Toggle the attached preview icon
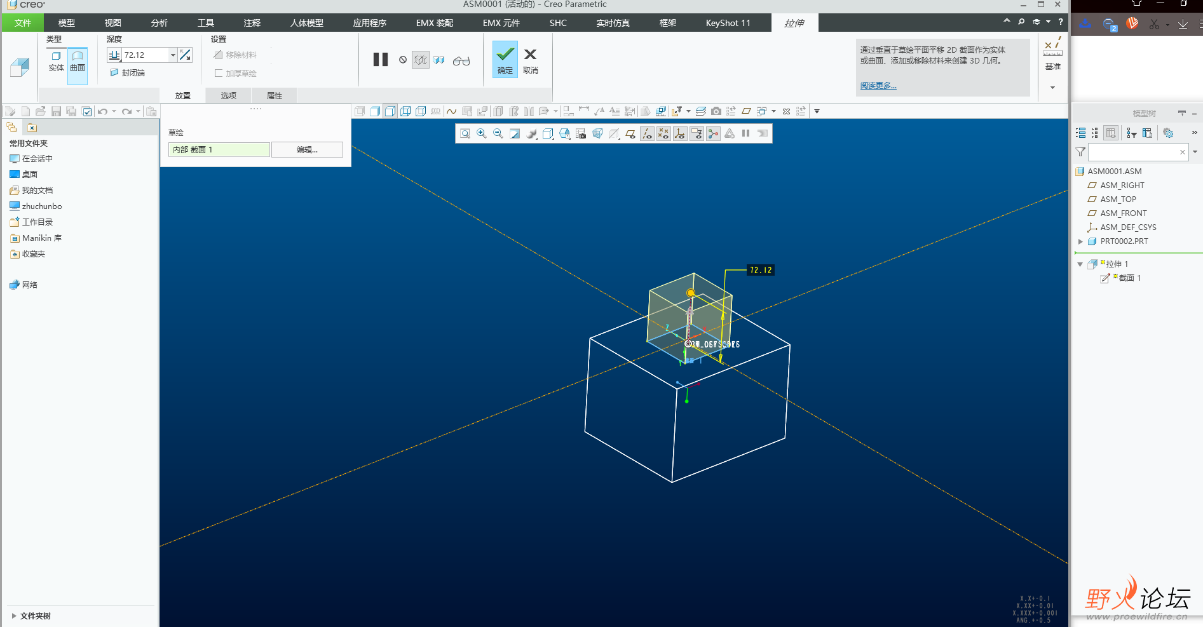The width and height of the screenshot is (1203, 627). click(439, 60)
